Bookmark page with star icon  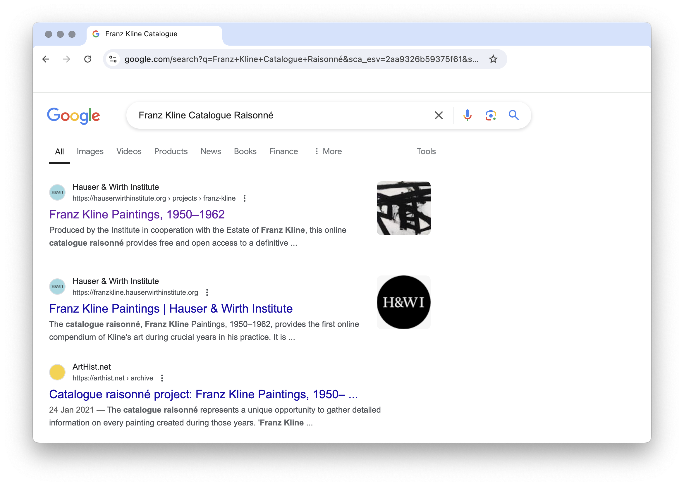click(x=493, y=59)
